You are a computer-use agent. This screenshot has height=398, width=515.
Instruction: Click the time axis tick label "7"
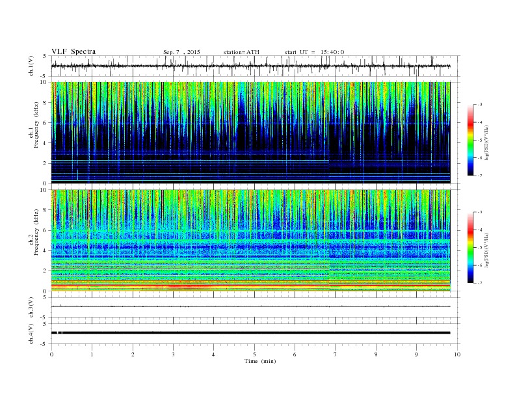336,354
